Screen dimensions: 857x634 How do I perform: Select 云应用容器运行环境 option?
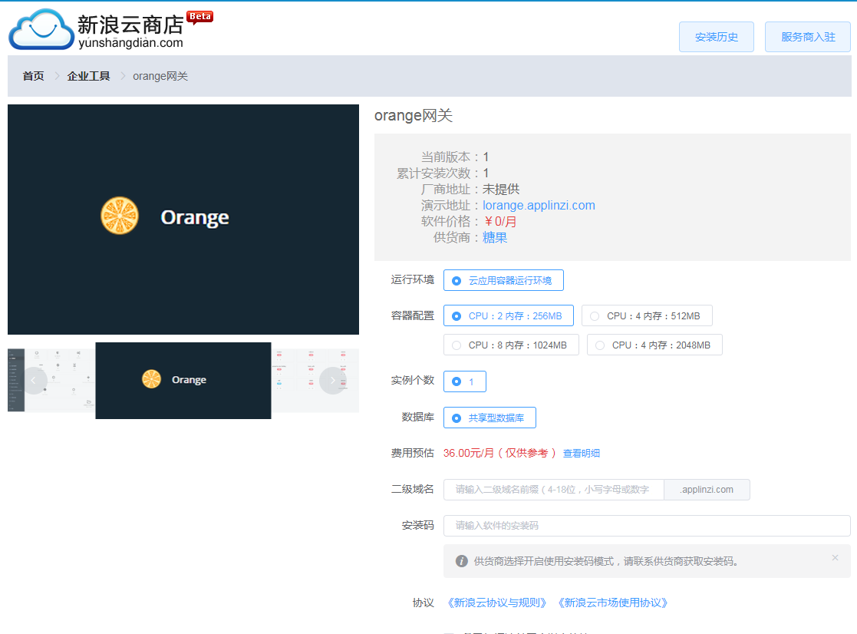pyautogui.click(x=503, y=280)
